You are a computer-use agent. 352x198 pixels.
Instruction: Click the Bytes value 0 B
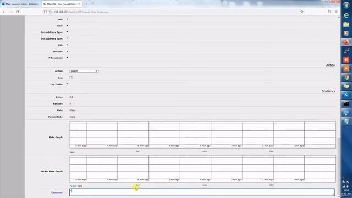[x=71, y=97]
